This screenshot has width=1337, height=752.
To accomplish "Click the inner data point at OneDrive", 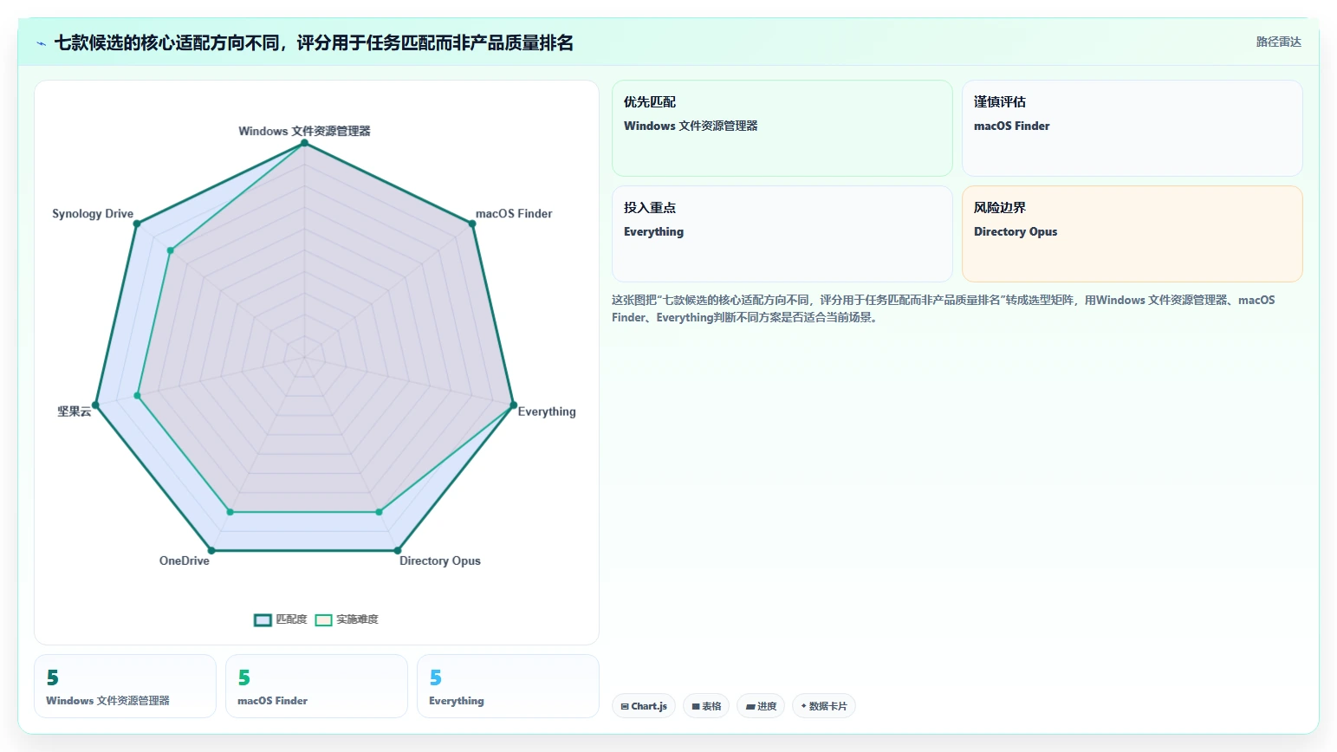I will (x=230, y=512).
